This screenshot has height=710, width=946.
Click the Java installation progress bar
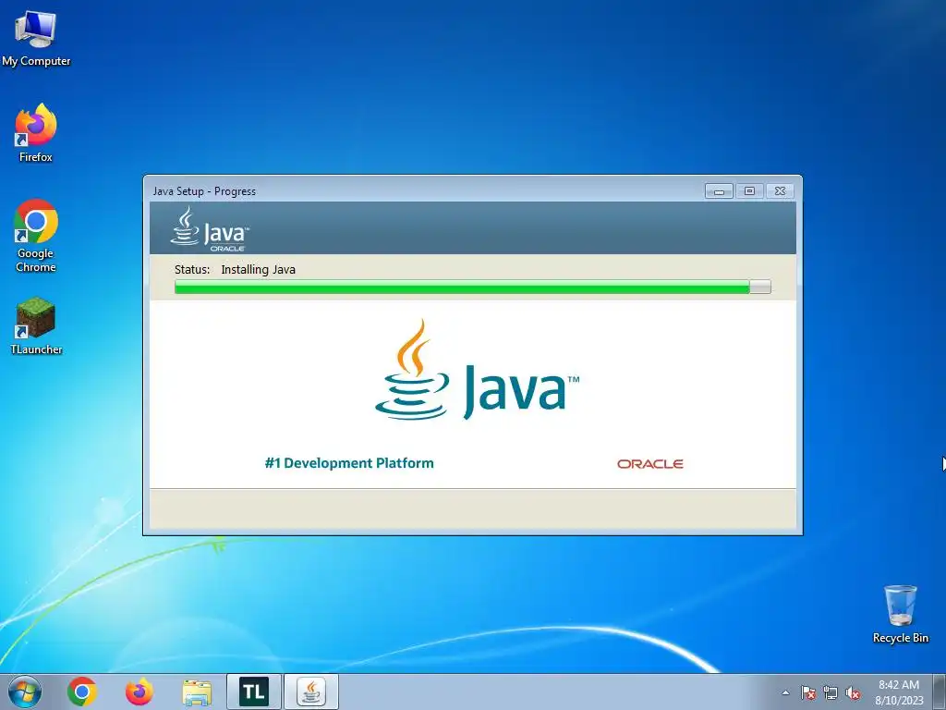tap(472, 287)
